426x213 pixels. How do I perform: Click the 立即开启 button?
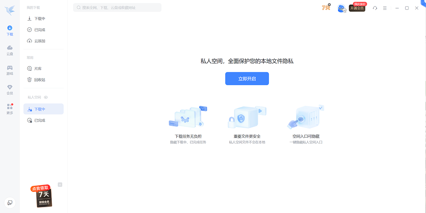click(247, 78)
